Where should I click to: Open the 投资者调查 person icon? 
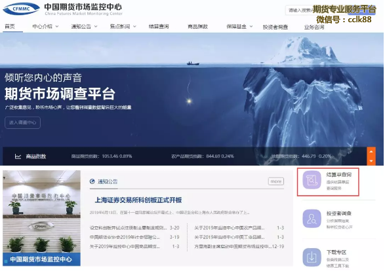pos(312,219)
